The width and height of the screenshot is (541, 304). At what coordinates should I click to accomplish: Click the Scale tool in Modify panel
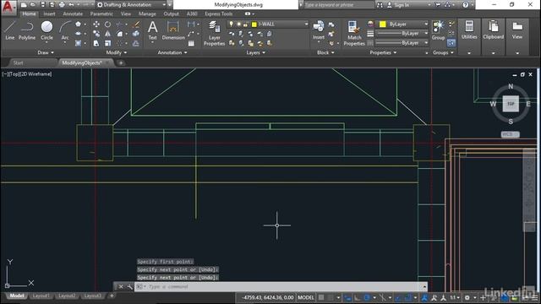(107, 43)
